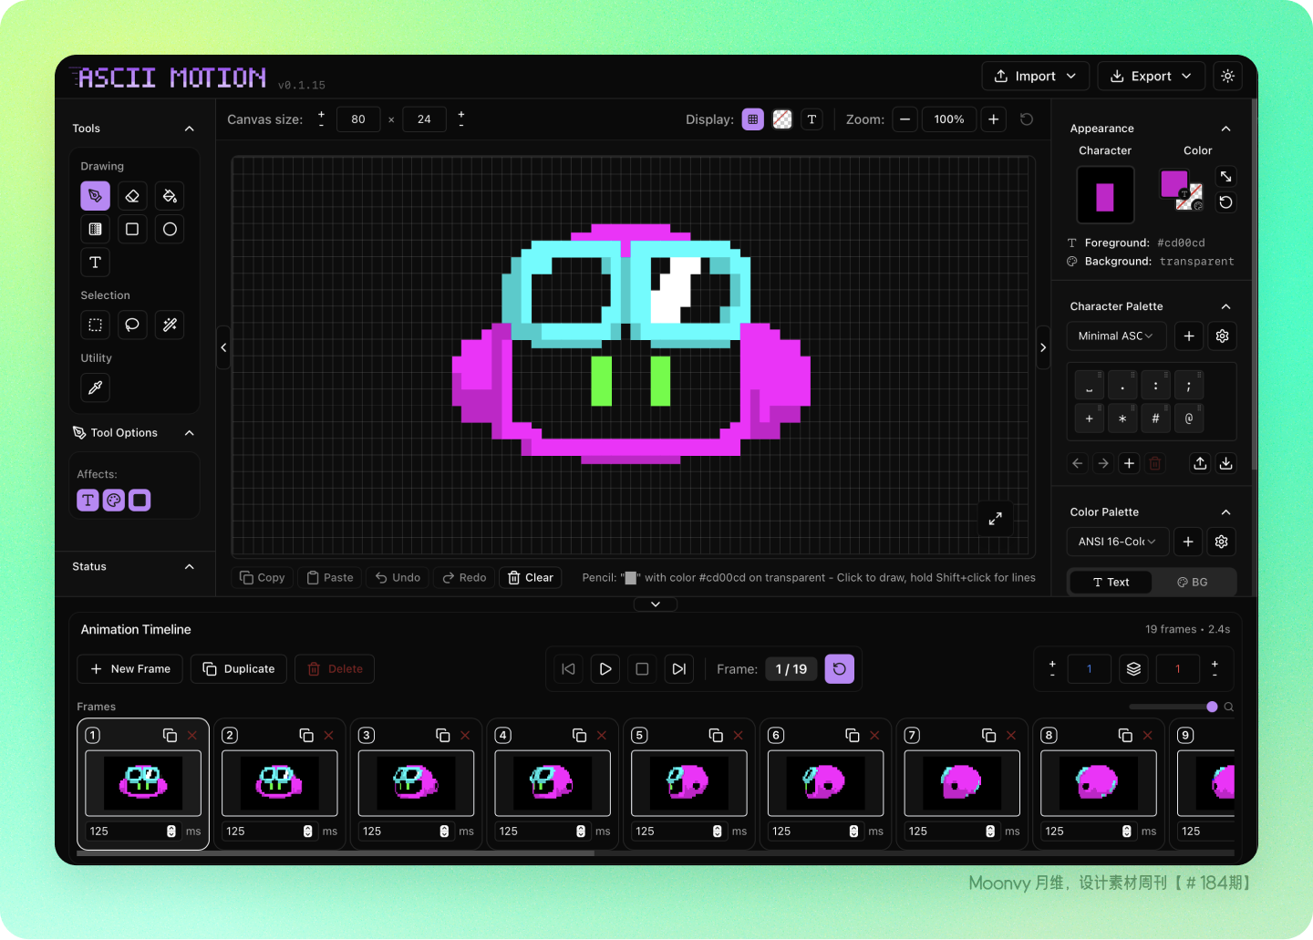Select the Rectangle drawing tool
The width and height of the screenshot is (1313, 940).
(132, 229)
